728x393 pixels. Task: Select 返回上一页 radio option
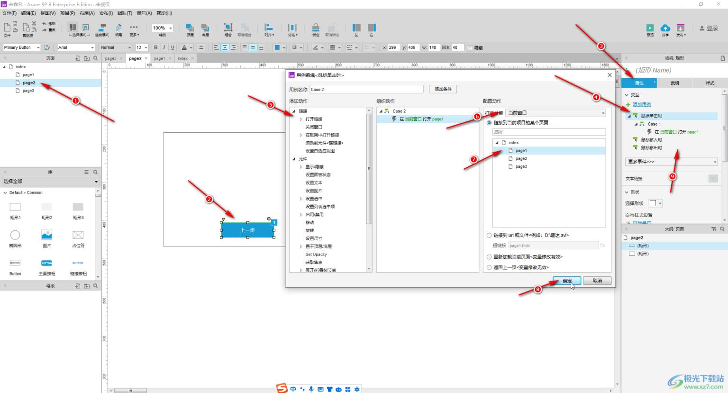(490, 268)
